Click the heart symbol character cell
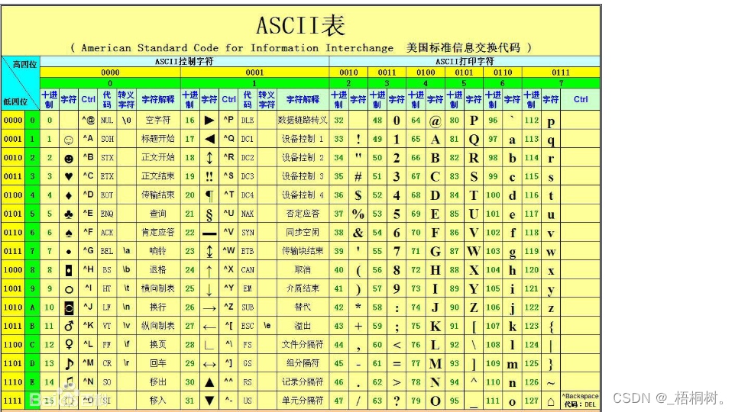 point(69,176)
